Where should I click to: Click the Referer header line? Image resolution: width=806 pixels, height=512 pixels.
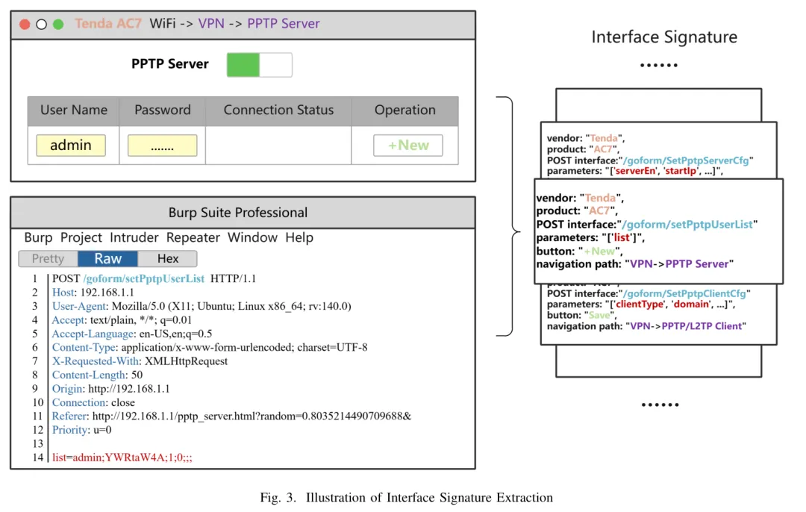pyautogui.click(x=232, y=416)
